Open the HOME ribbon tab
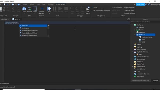The width and height of the screenshot is (160, 90). 25,4
